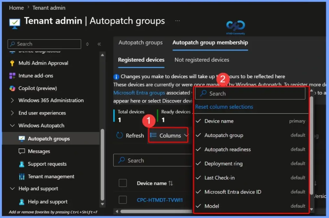Tick the select-all checkbox in table header
Image resolution: width=329 pixels, height=218 pixels.
click(x=123, y=183)
